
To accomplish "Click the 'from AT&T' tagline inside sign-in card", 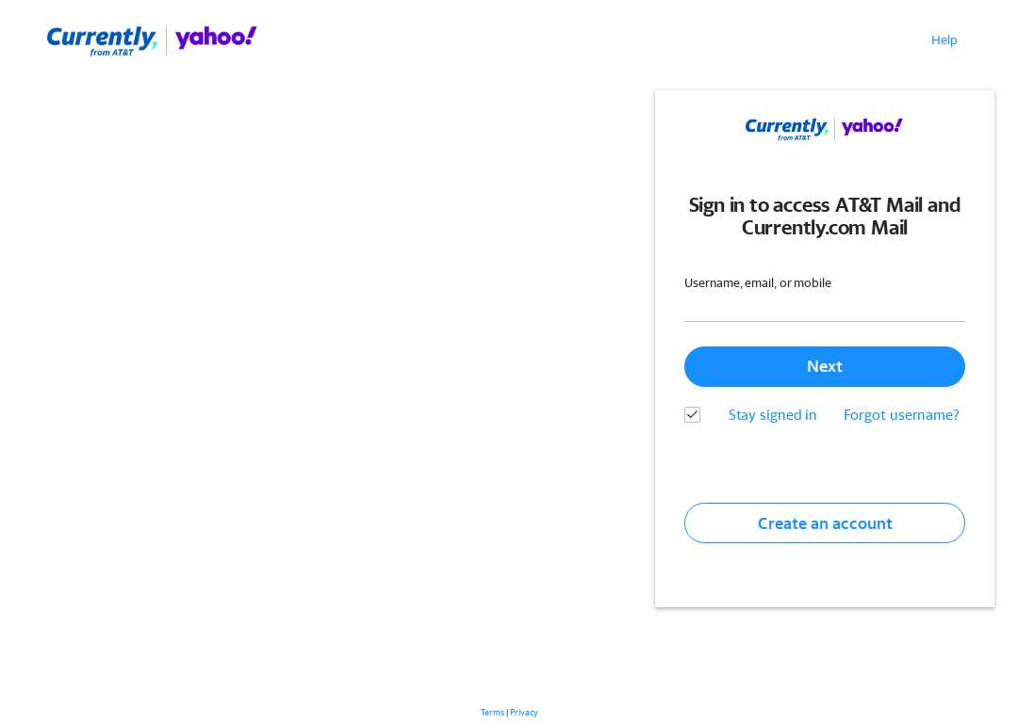I will 794,137.
